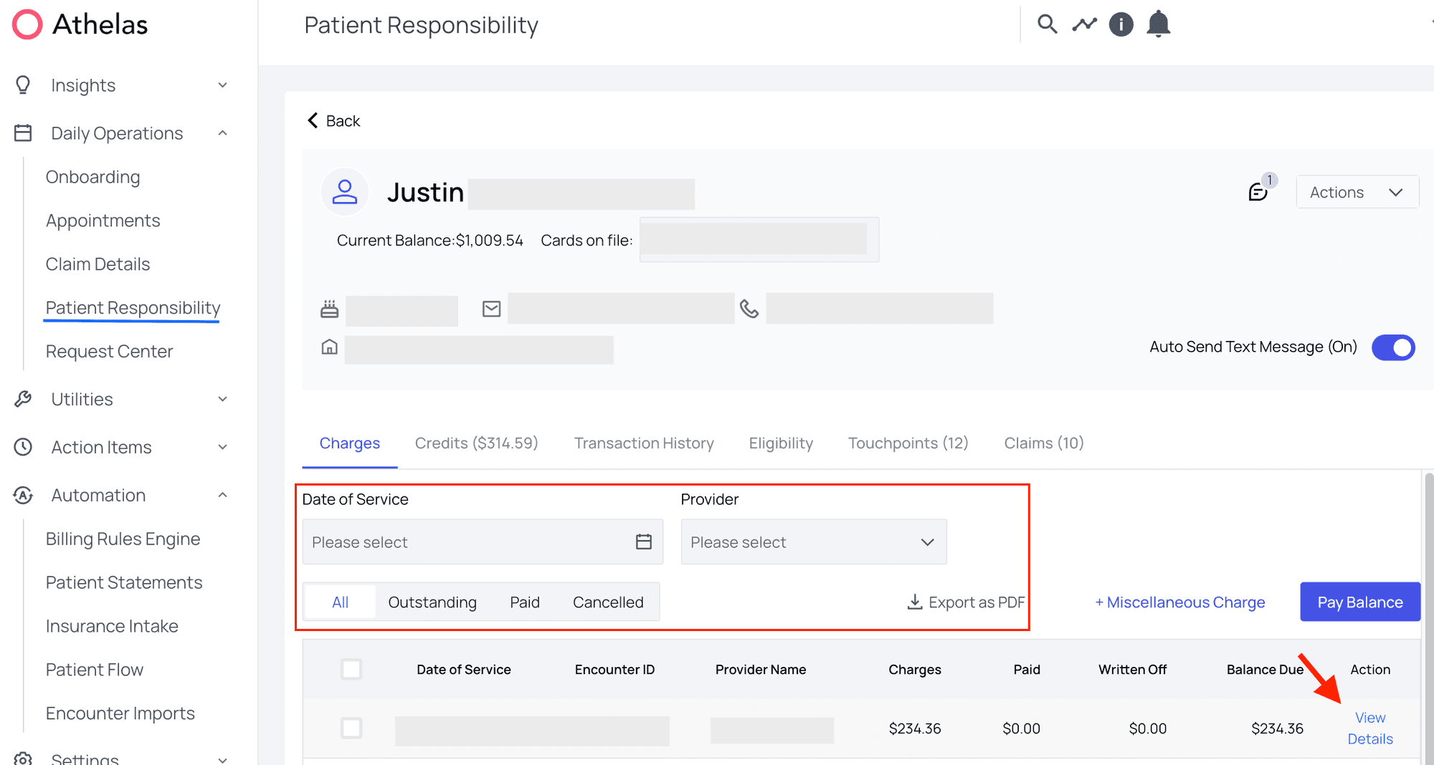Click Export as PDF
The width and height of the screenshot is (1434, 765).
pyautogui.click(x=966, y=602)
